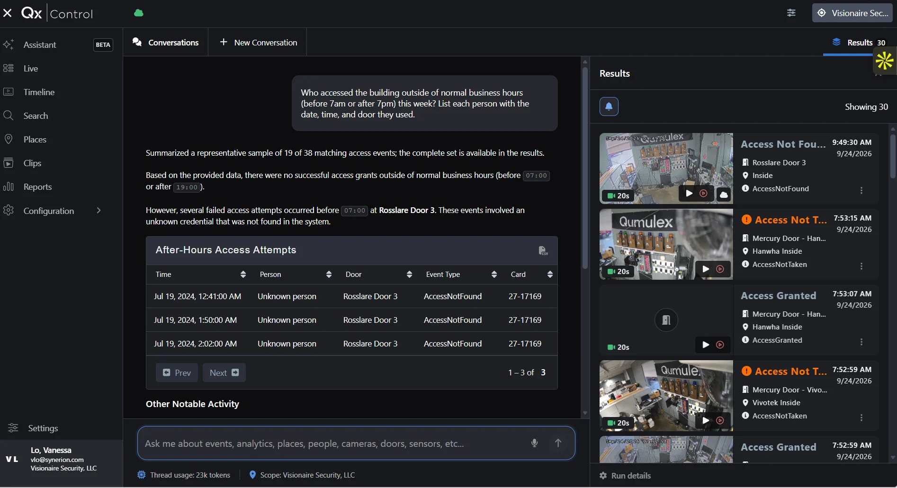Open Timeline from the sidebar
Screen dimensions: 897x488
tap(39, 92)
